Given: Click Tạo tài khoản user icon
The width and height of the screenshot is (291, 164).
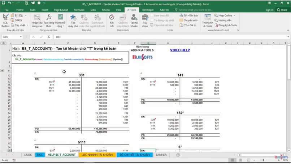Looking at the screenshot, I should pos(134,17).
